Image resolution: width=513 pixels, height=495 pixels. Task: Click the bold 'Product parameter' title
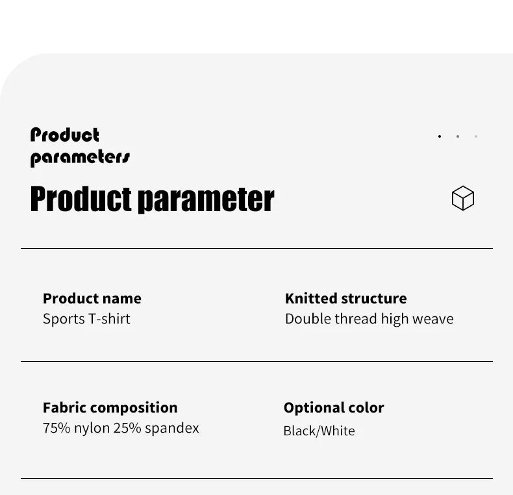152,199
